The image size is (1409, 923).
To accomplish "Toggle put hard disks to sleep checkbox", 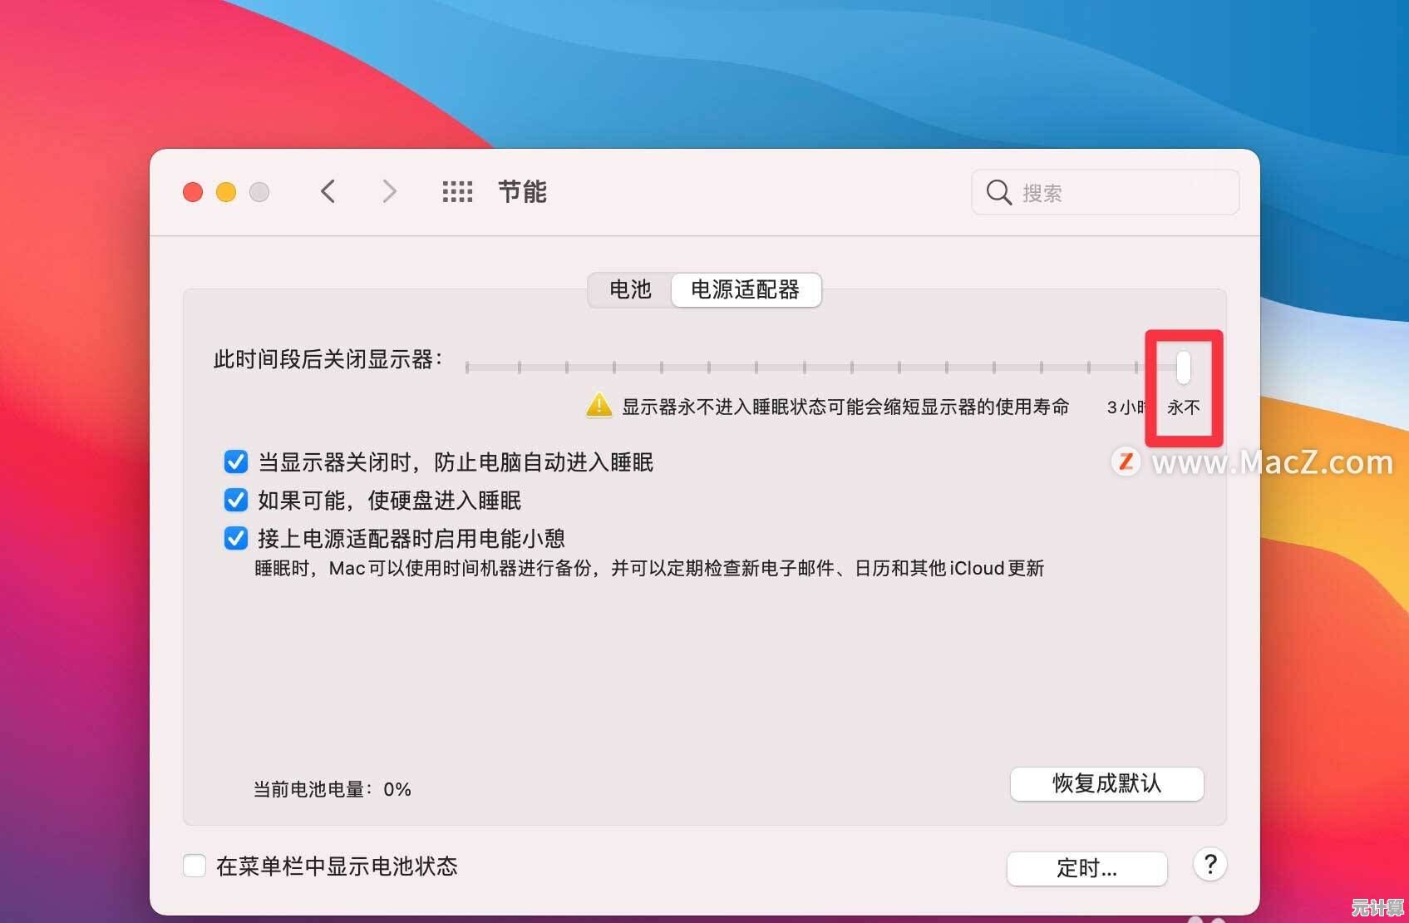I will pyautogui.click(x=236, y=500).
